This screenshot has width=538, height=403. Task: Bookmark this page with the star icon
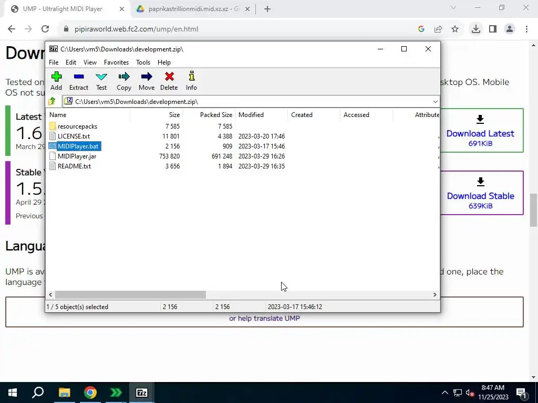point(455,29)
